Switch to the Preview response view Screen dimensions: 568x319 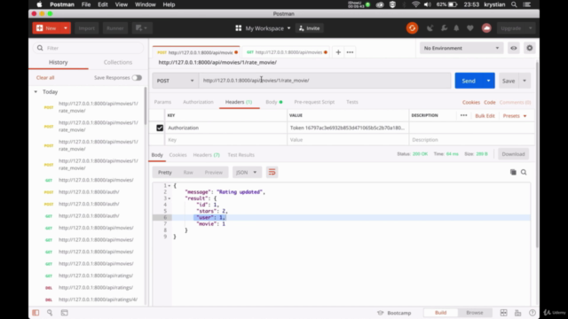(x=214, y=173)
